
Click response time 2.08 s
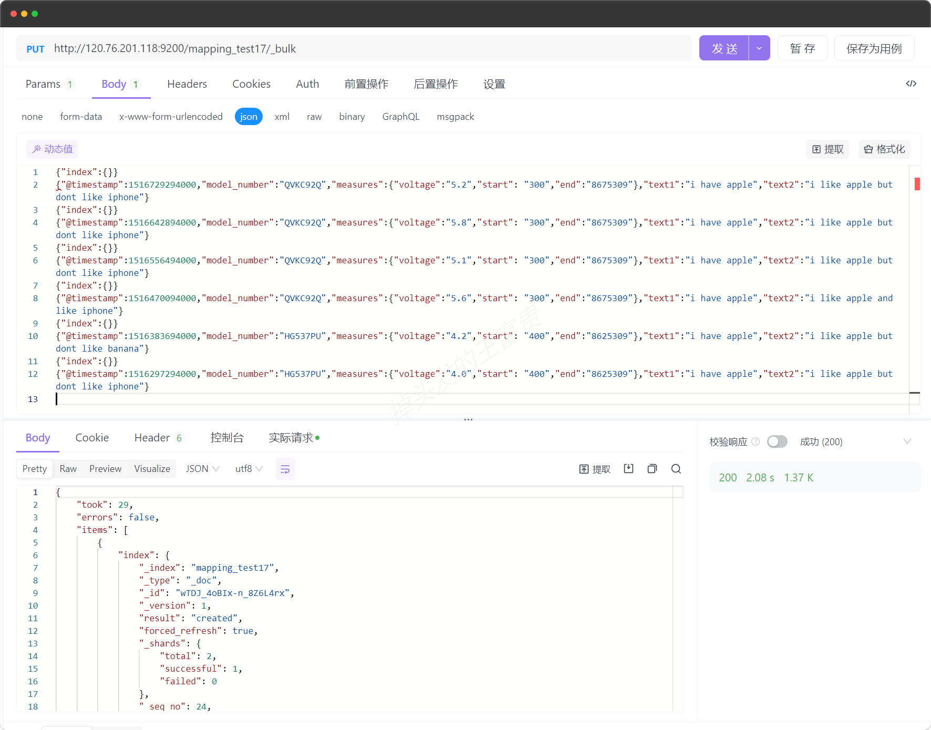[760, 477]
